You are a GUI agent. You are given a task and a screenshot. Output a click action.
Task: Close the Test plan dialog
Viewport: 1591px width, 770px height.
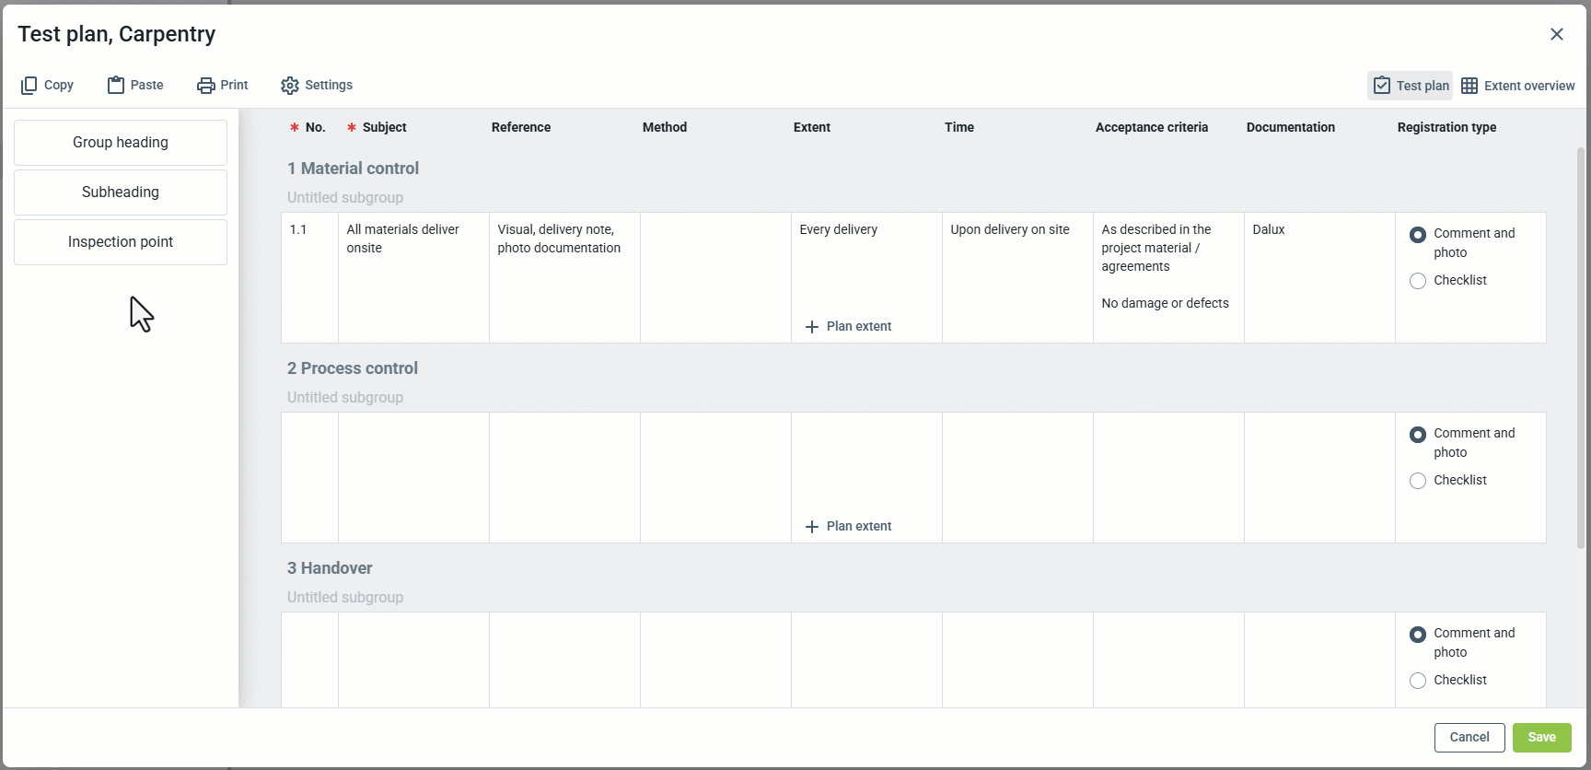pyautogui.click(x=1557, y=34)
